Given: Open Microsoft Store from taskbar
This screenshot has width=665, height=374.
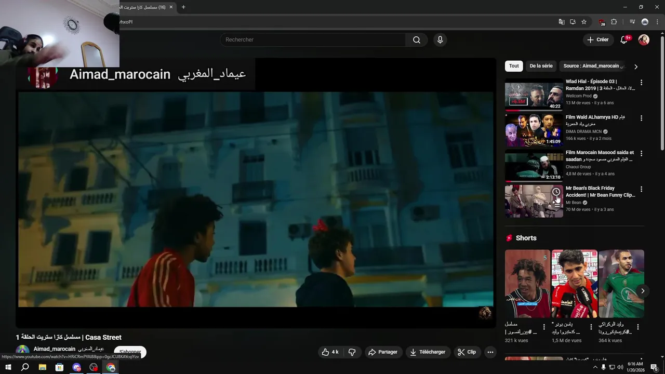Looking at the screenshot, I should [x=59, y=368].
